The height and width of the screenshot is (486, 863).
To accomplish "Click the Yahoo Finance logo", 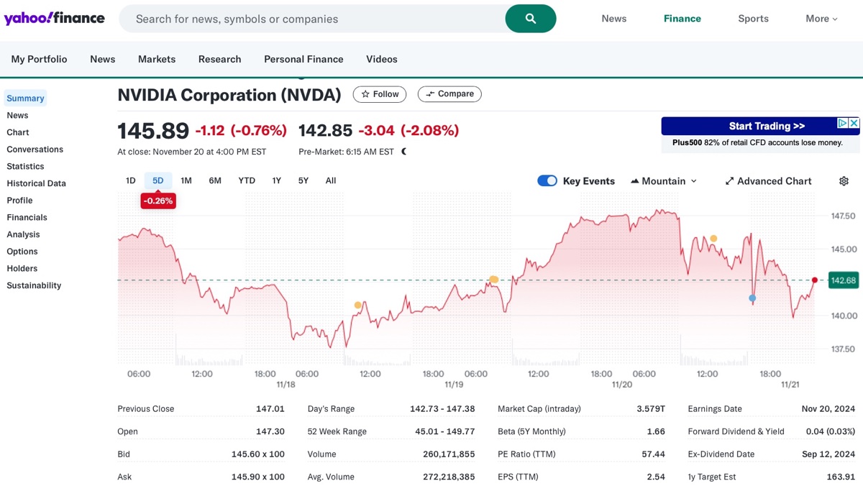I will (x=54, y=17).
